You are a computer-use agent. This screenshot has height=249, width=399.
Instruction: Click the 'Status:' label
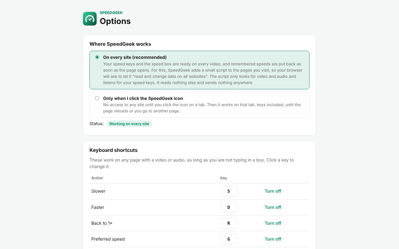(97, 124)
